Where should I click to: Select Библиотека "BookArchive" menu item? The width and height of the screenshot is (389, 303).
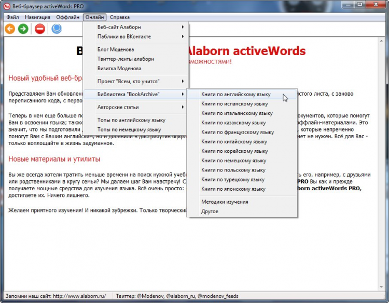click(136, 94)
